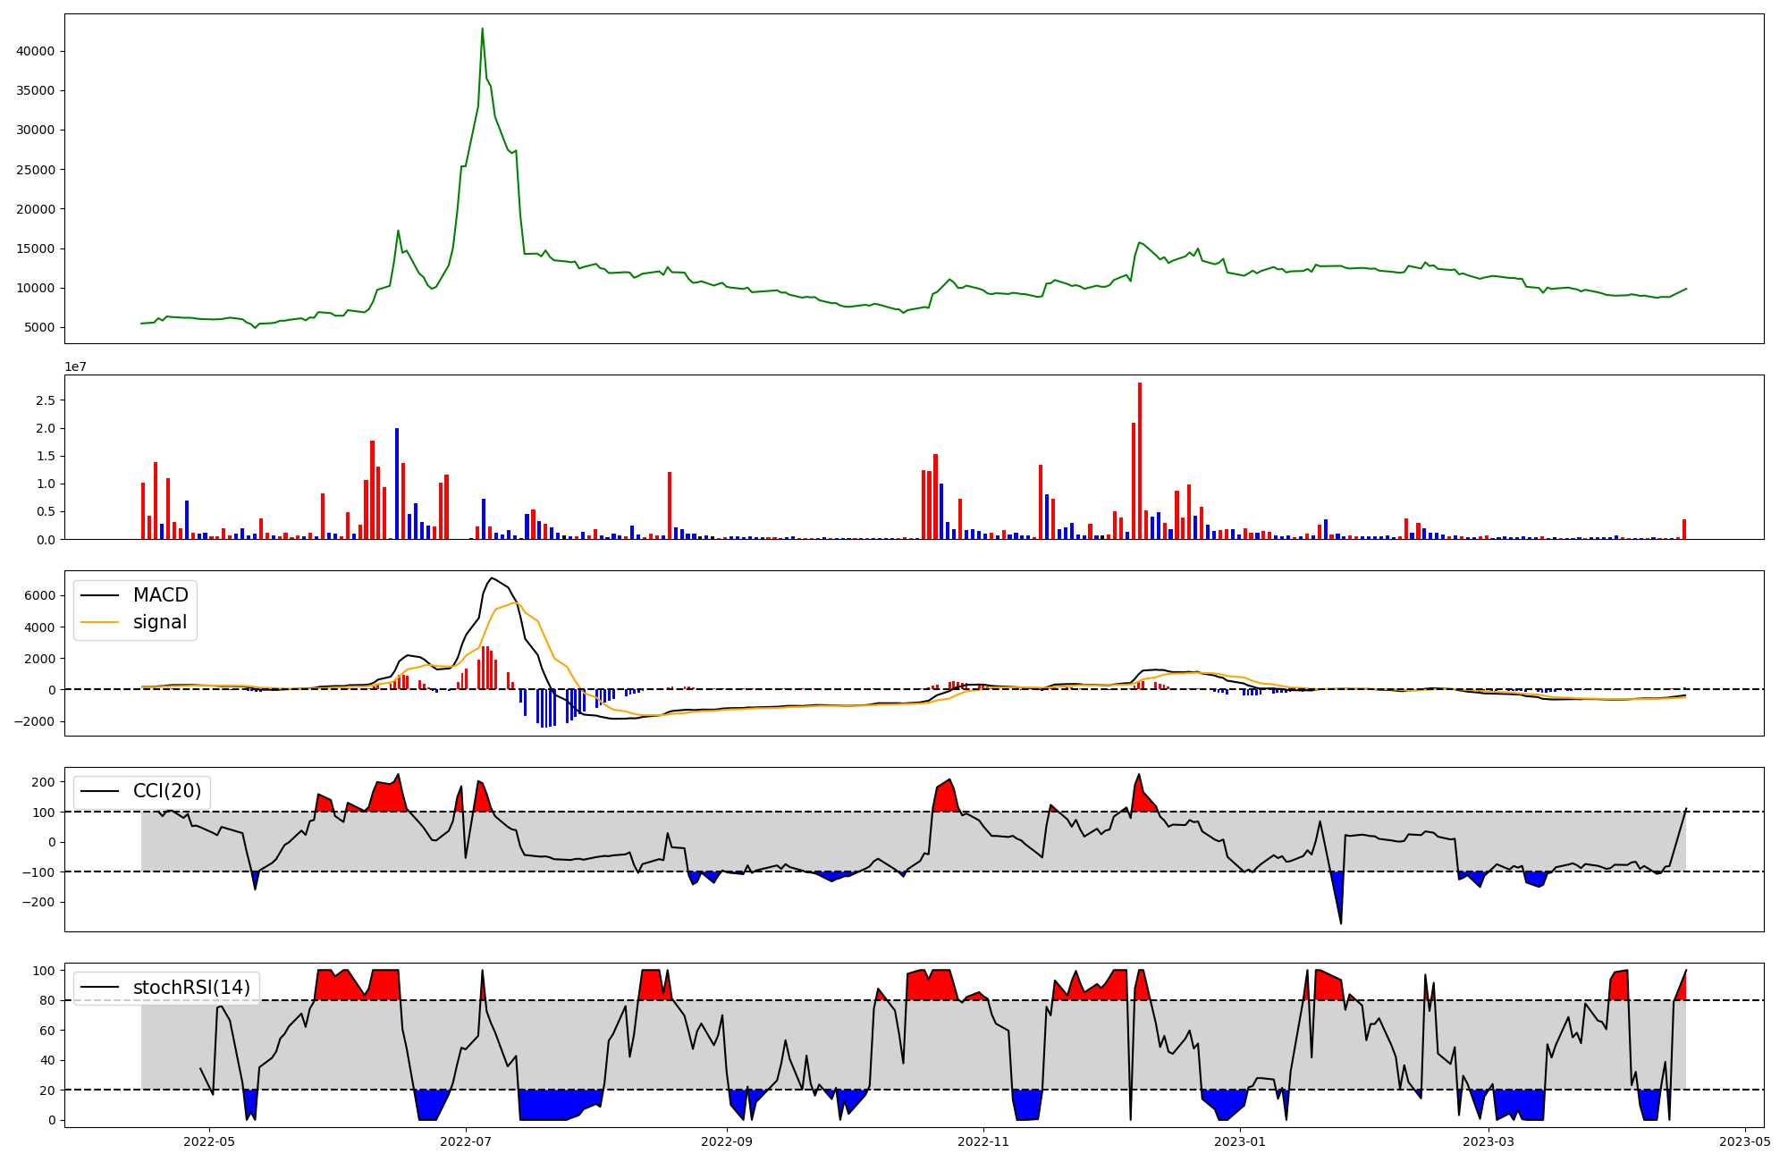Screen dimensions: 1788x1162
Task: Click the 200 CCI axis label
Action: click(44, 782)
